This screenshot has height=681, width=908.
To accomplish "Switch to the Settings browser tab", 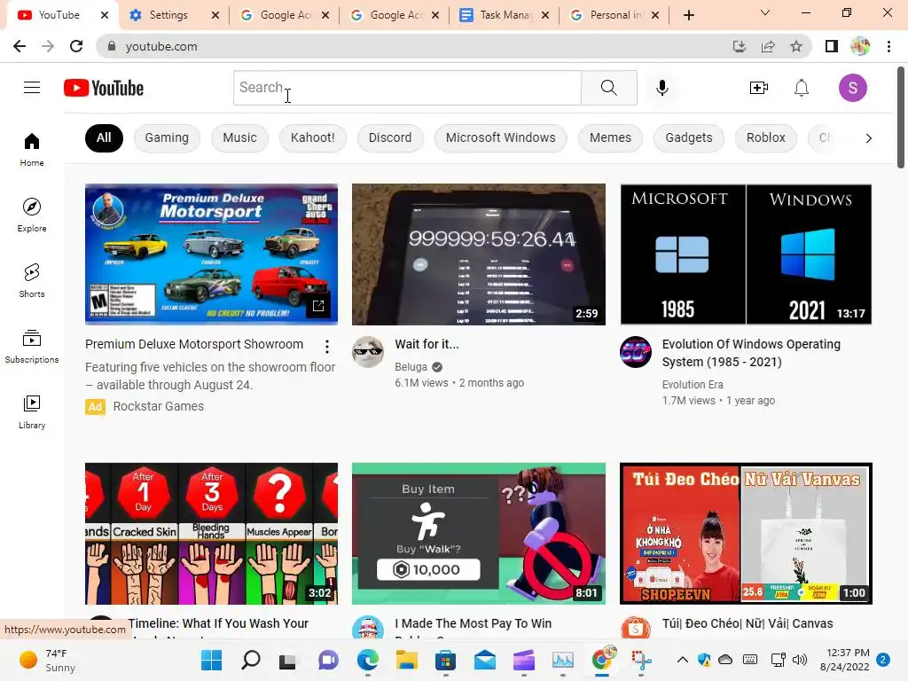I will [x=168, y=15].
